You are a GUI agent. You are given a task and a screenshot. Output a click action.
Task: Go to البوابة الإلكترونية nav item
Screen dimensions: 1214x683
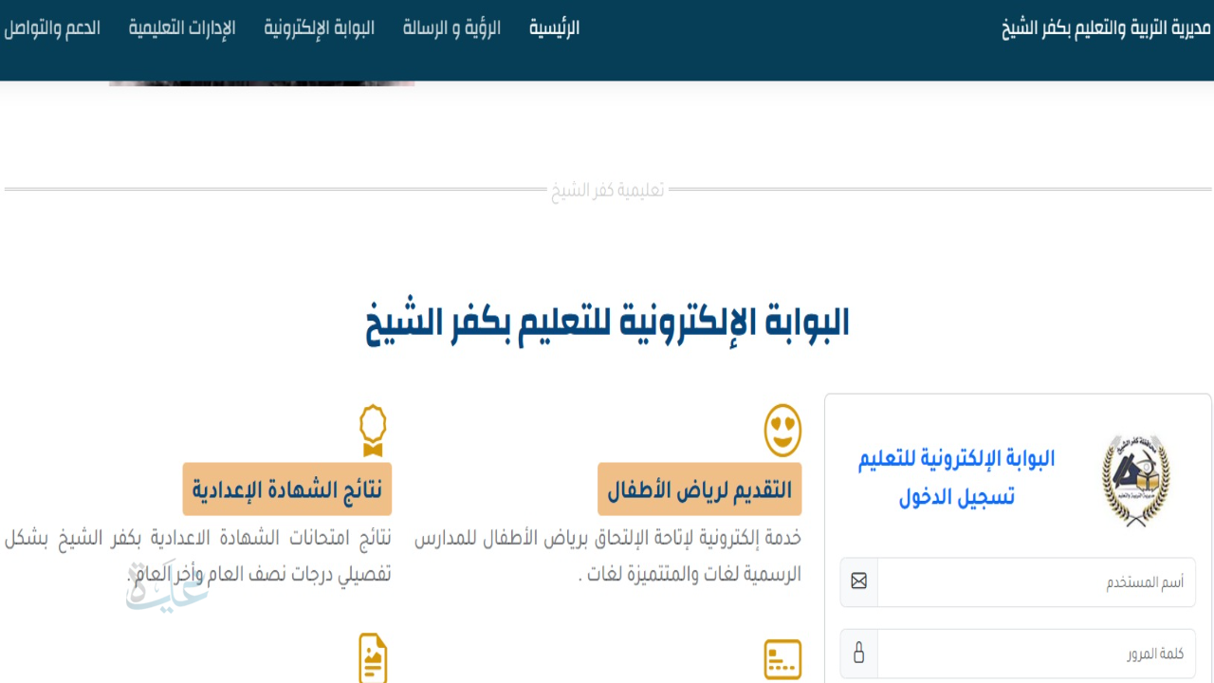click(319, 28)
